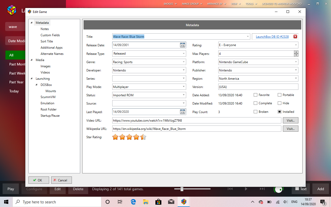Set star rating to first star
The height and width of the screenshot is (207, 331).
115,137
